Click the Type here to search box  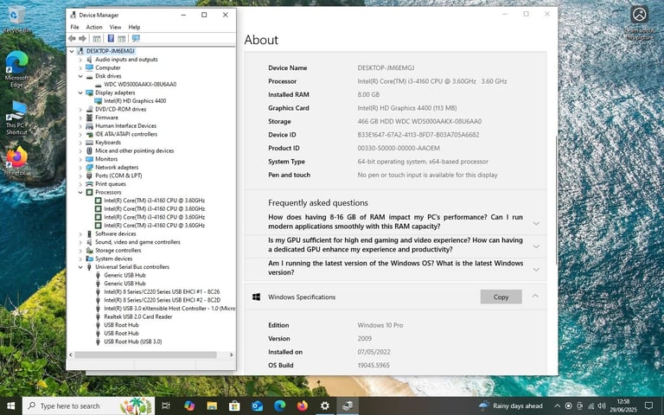coord(88,406)
